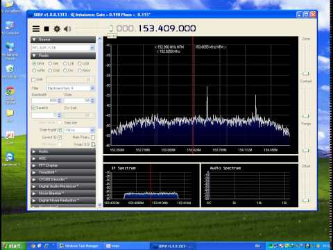The width and height of the screenshot is (333, 250).
Task: Toggle the Snap to grid checkbox
Action: tap(60, 130)
